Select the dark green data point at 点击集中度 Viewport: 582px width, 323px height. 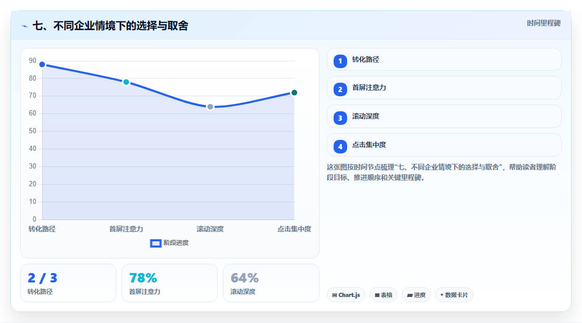(294, 93)
